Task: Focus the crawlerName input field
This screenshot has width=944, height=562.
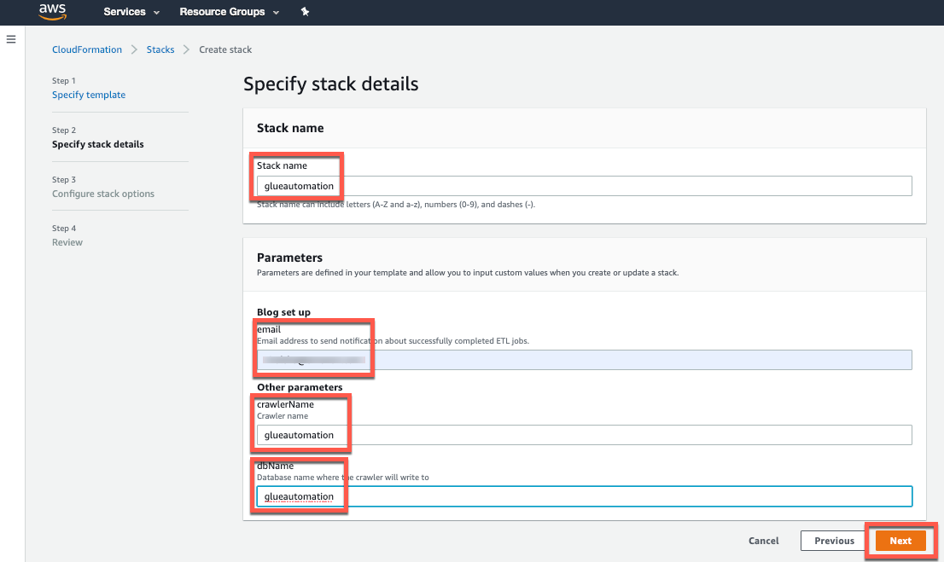Action: [x=584, y=435]
